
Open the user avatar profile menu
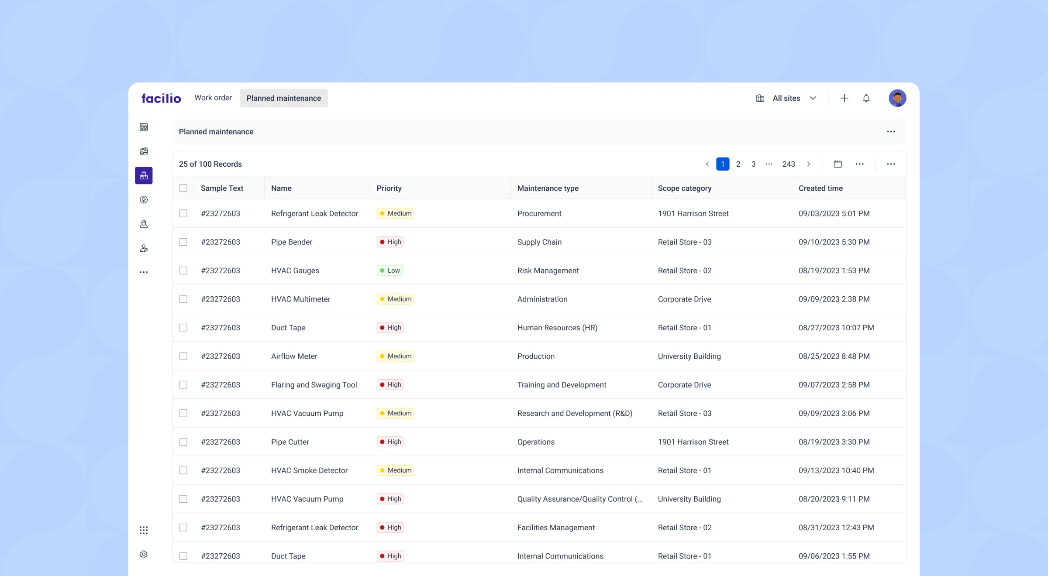(897, 98)
